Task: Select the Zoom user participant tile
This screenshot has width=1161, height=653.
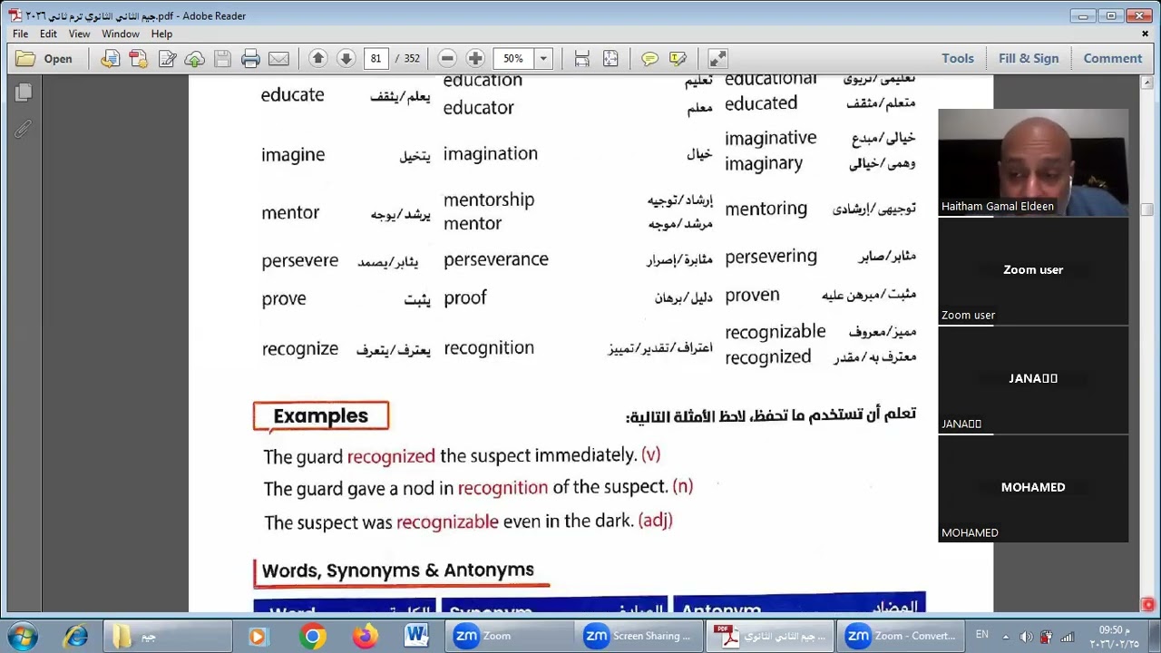Action: point(1033,270)
